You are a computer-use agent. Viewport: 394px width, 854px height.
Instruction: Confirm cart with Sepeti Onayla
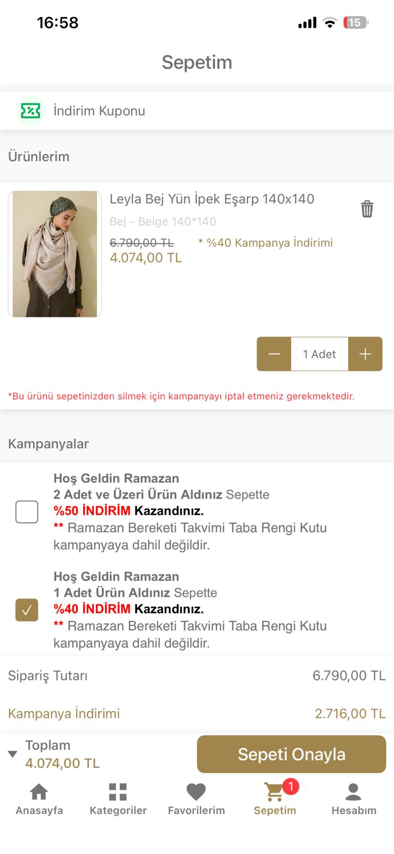[x=291, y=754]
